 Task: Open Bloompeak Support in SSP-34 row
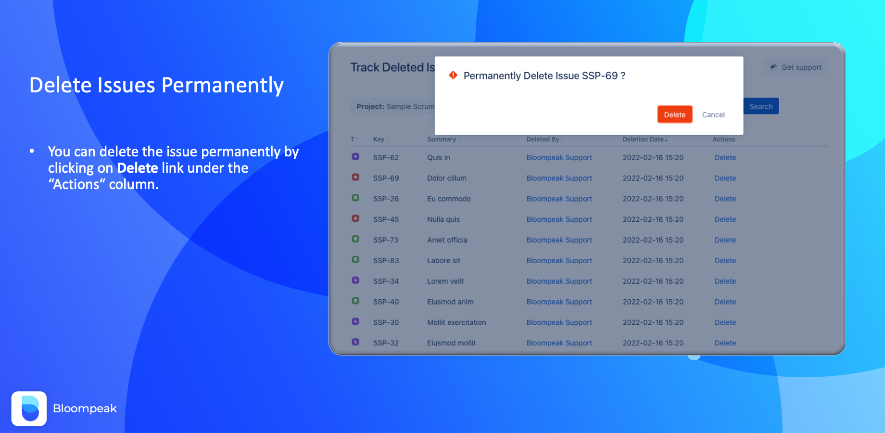coord(559,281)
